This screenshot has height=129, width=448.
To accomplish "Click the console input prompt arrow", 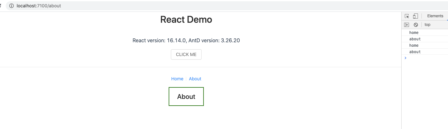I will click(405, 58).
